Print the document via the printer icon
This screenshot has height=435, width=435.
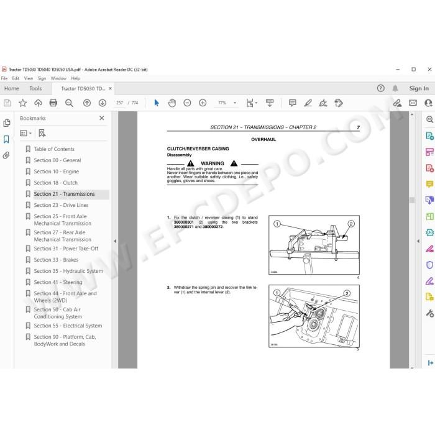pyautogui.click(x=53, y=103)
